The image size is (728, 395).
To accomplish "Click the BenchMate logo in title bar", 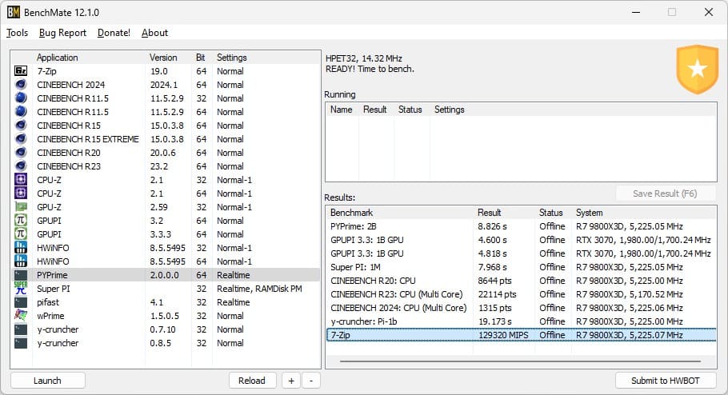I will click(x=14, y=12).
